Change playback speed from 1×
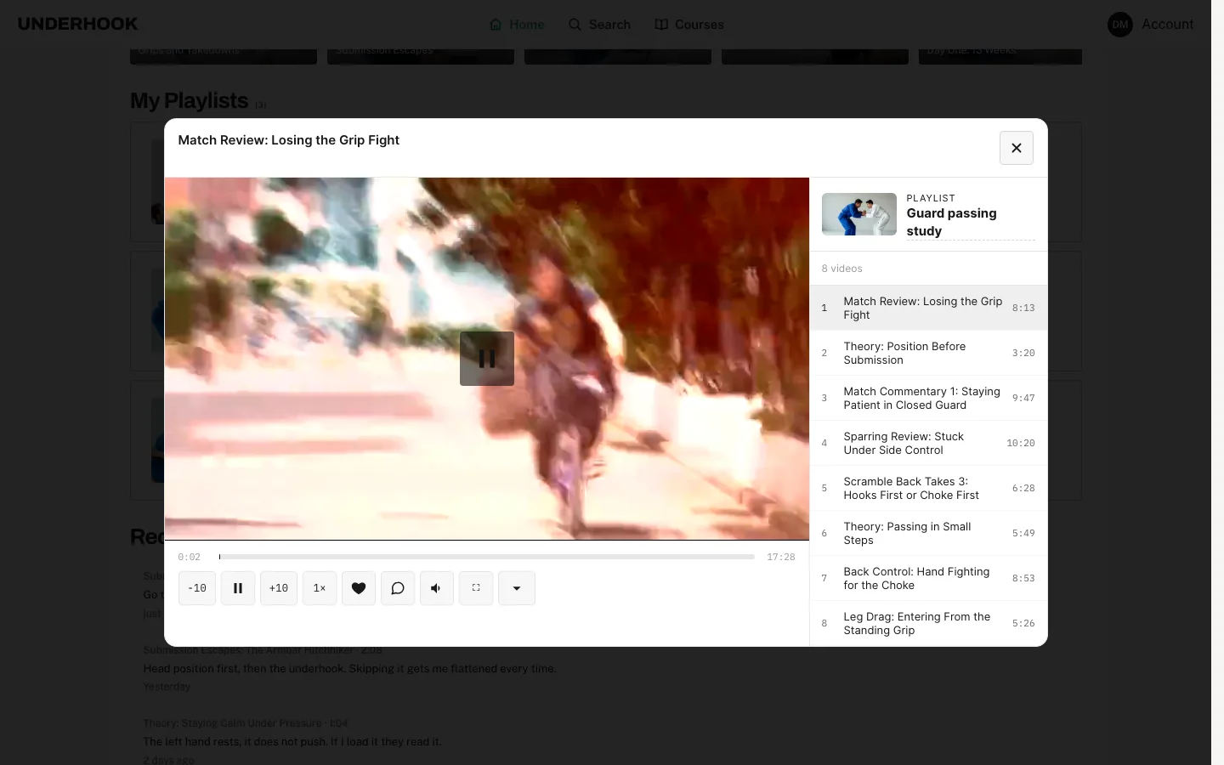The width and height of the screenshot is (1224, 765). (x=320, y=588)
